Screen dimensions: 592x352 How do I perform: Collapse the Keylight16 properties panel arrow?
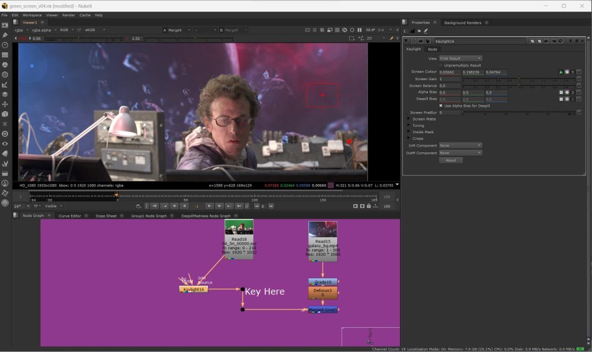click(406, 41)
